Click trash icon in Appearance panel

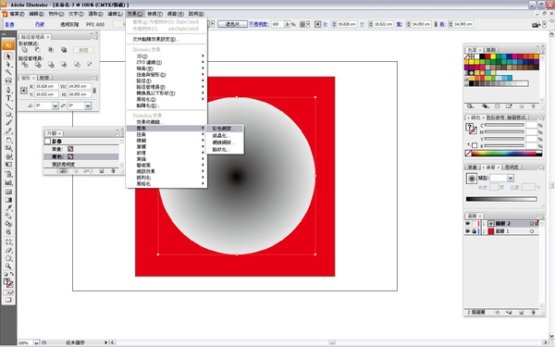(x=113, y=171)
